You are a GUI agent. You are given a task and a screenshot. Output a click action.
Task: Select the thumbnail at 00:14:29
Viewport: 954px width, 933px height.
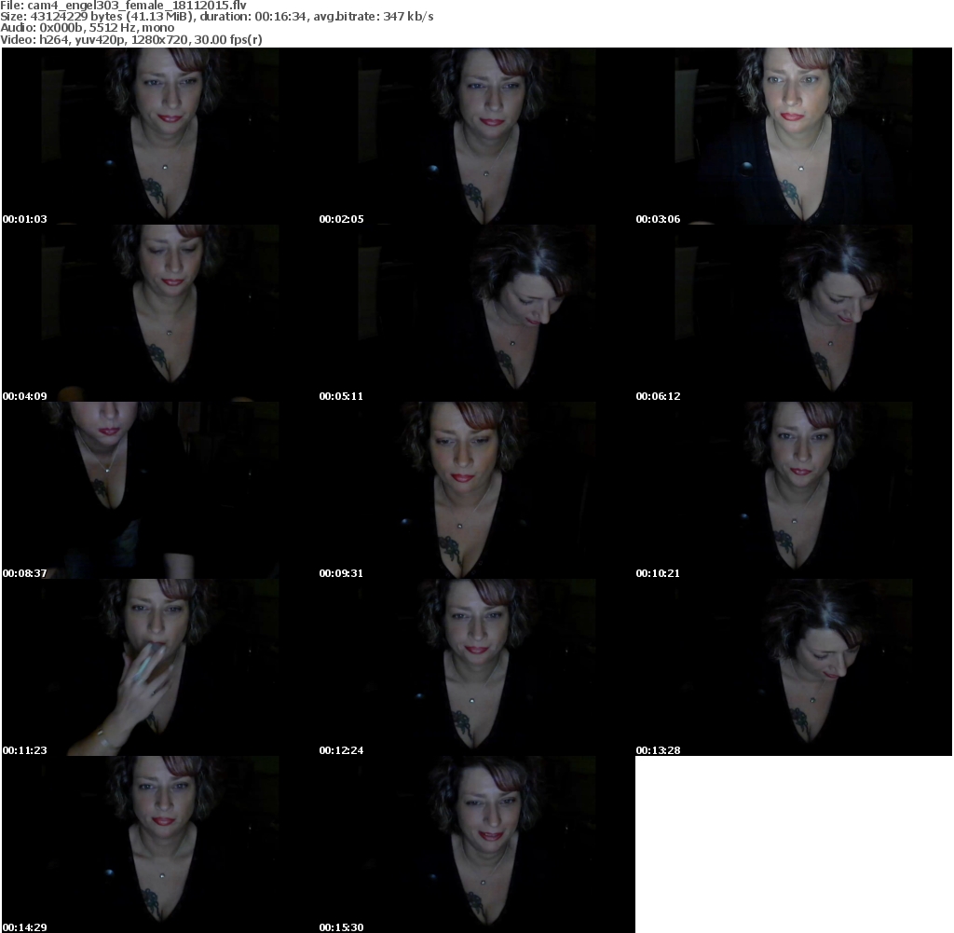[160, 844]
